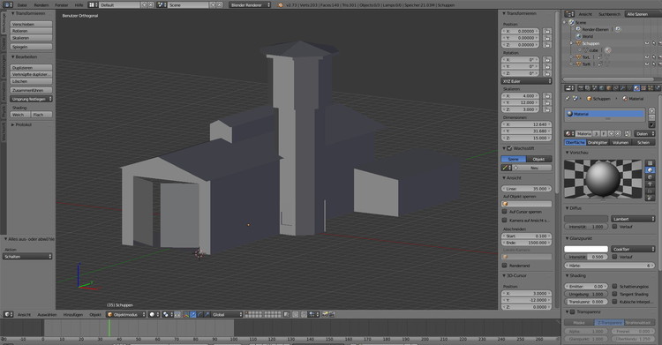Click the Löschen button
662x345 pixels.
[32, 81]
